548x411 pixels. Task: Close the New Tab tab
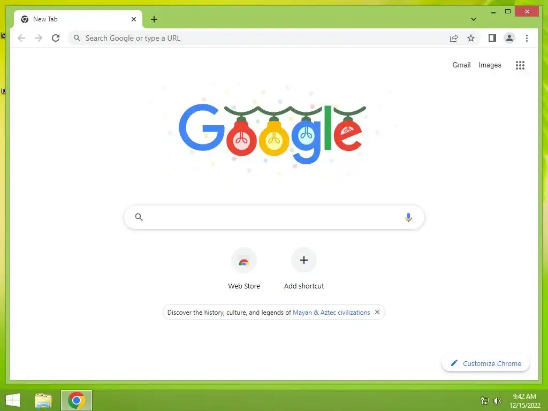[133, 19]
